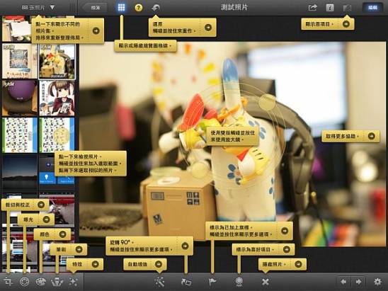The height and width of the screenshot is (291, 388).
Task: Tap the loupe magnifier circle handle
Action: (x=267, y=102)
